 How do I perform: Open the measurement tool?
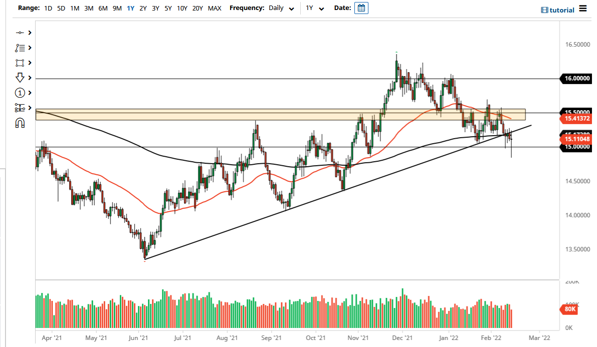(20, 108)
